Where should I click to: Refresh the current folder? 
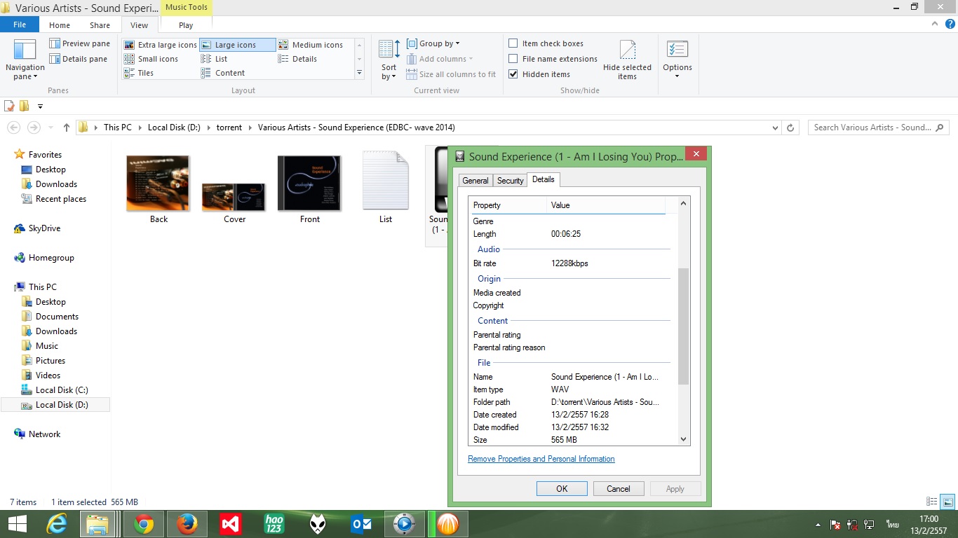click(790, 127)
